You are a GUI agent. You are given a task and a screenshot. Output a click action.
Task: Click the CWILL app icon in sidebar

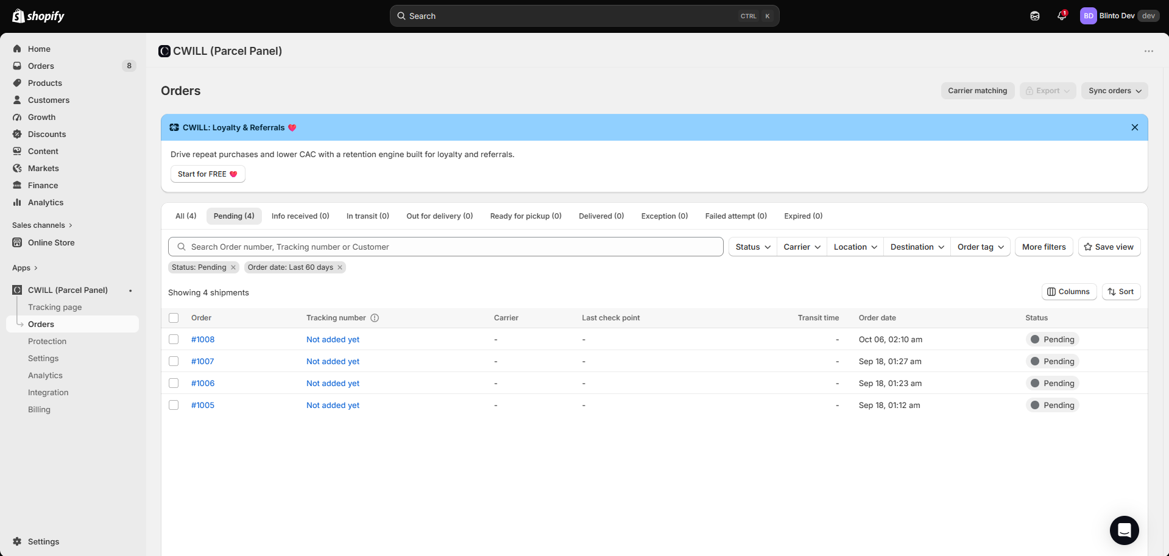(17, 290)
